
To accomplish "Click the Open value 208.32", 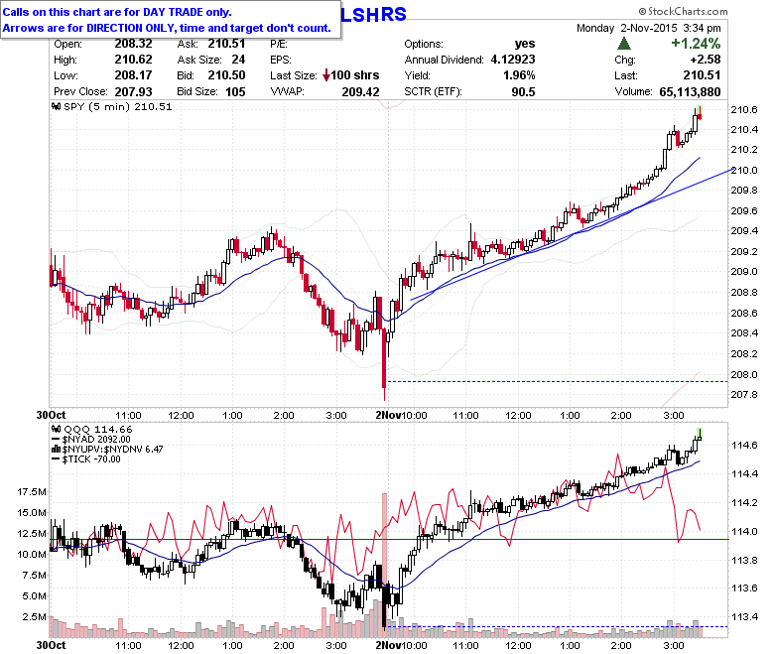I will tap(133, 44).
